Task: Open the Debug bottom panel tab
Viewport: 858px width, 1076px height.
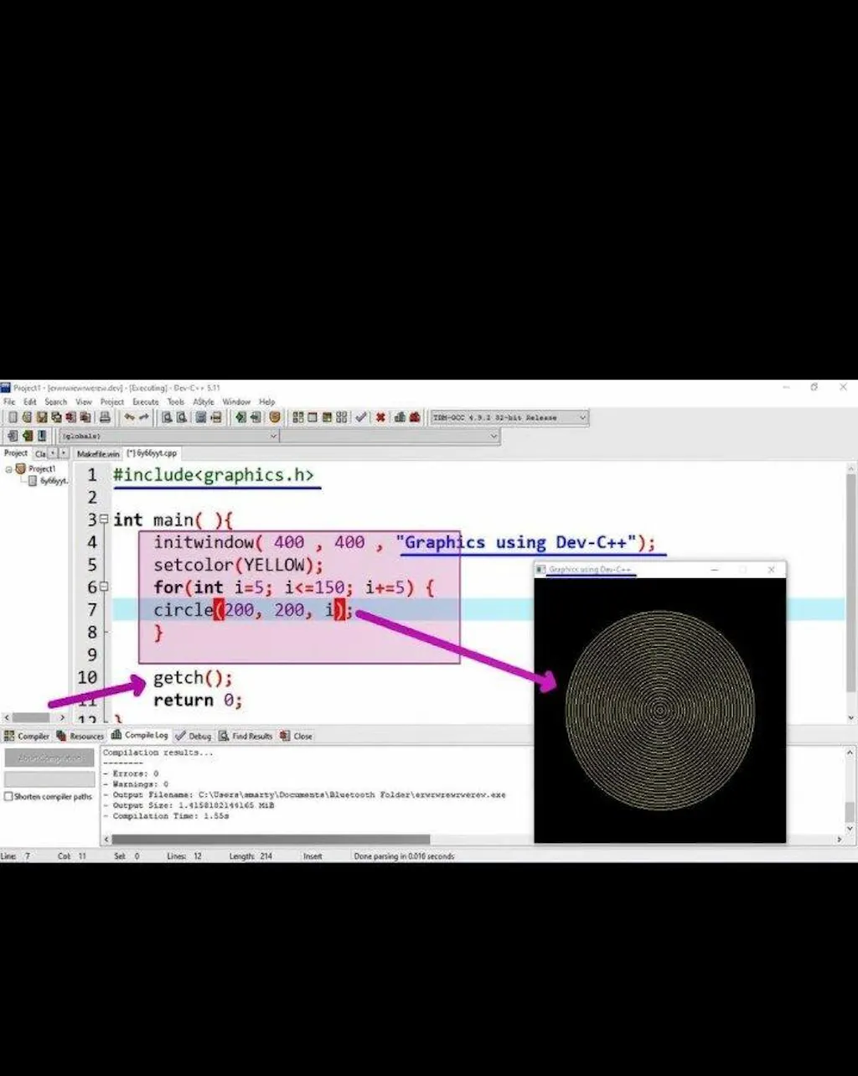Action: tap(194, 736)
